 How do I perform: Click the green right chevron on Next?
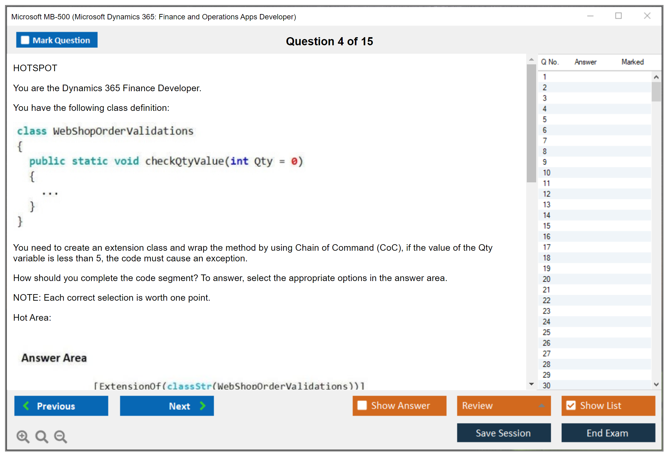point(203,406)
